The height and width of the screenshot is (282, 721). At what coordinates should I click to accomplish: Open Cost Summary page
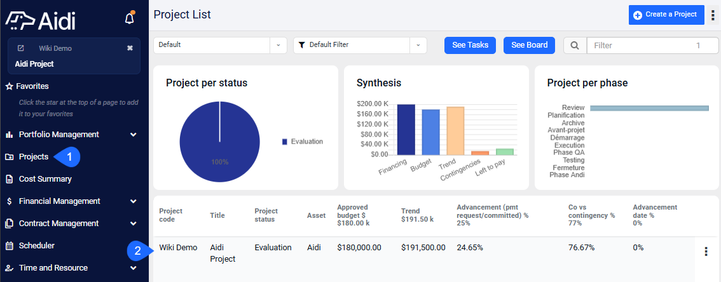point(45,179)
